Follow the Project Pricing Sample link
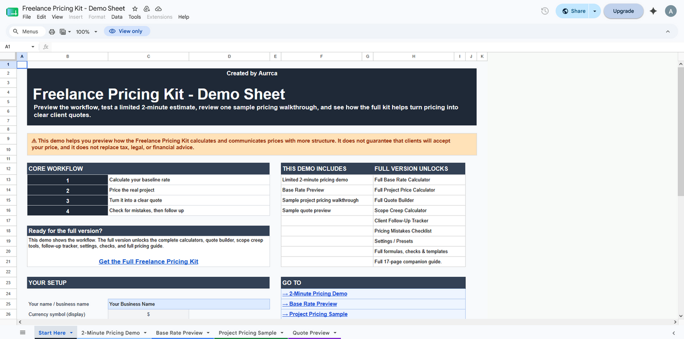This screenshot has width=684, height=339. (x=315, y=314)
